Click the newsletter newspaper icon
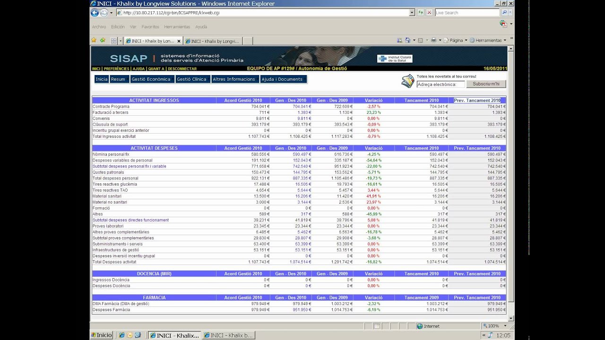This screenshot has width=605, height=340. click(x=407, y=81)
